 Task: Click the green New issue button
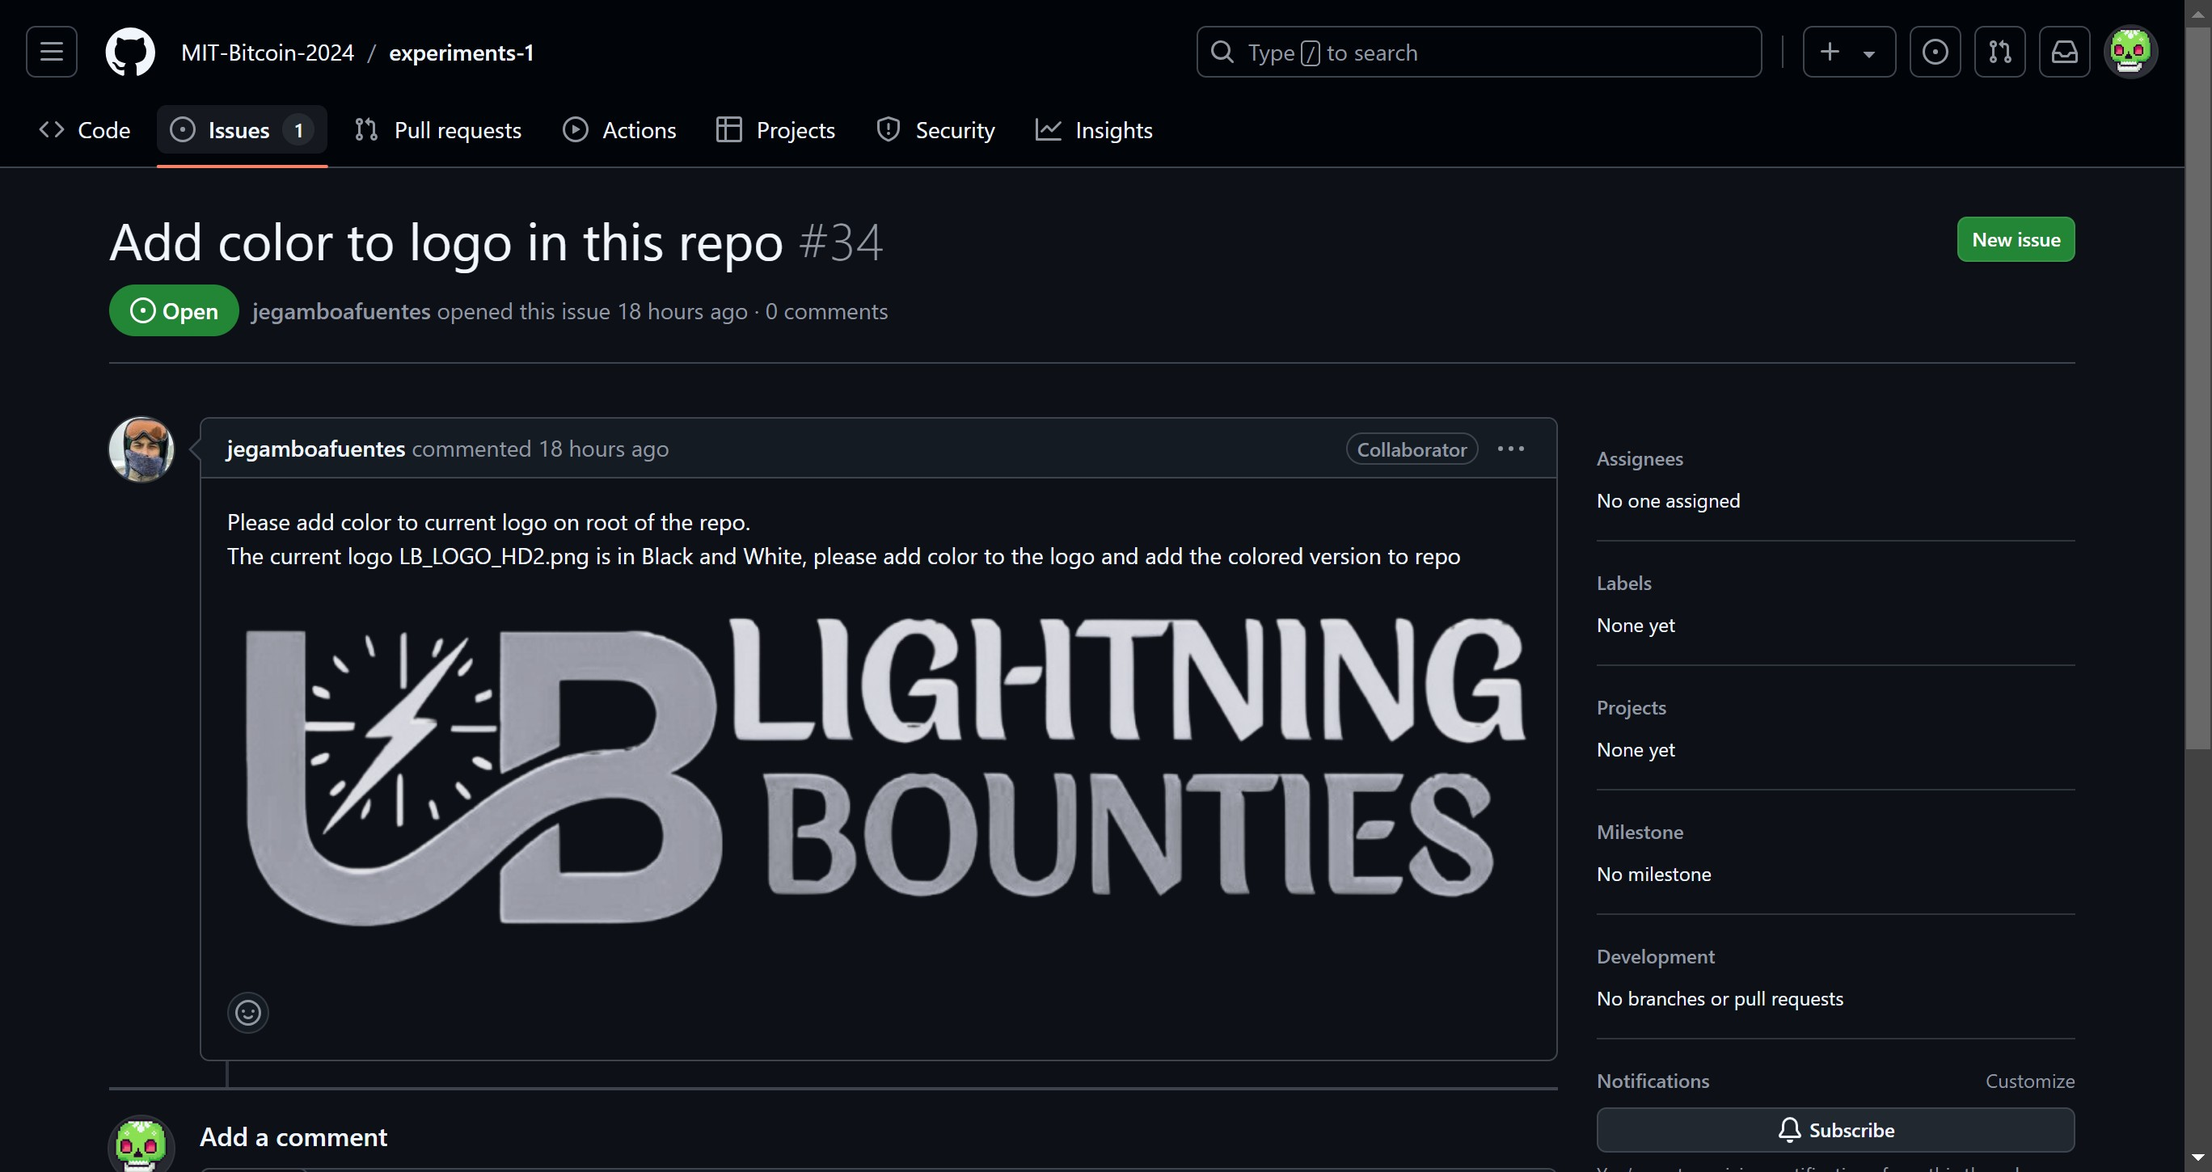tap(2016, 239)
